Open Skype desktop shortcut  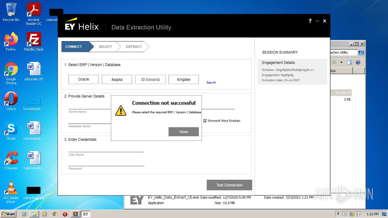coord(11,131)
